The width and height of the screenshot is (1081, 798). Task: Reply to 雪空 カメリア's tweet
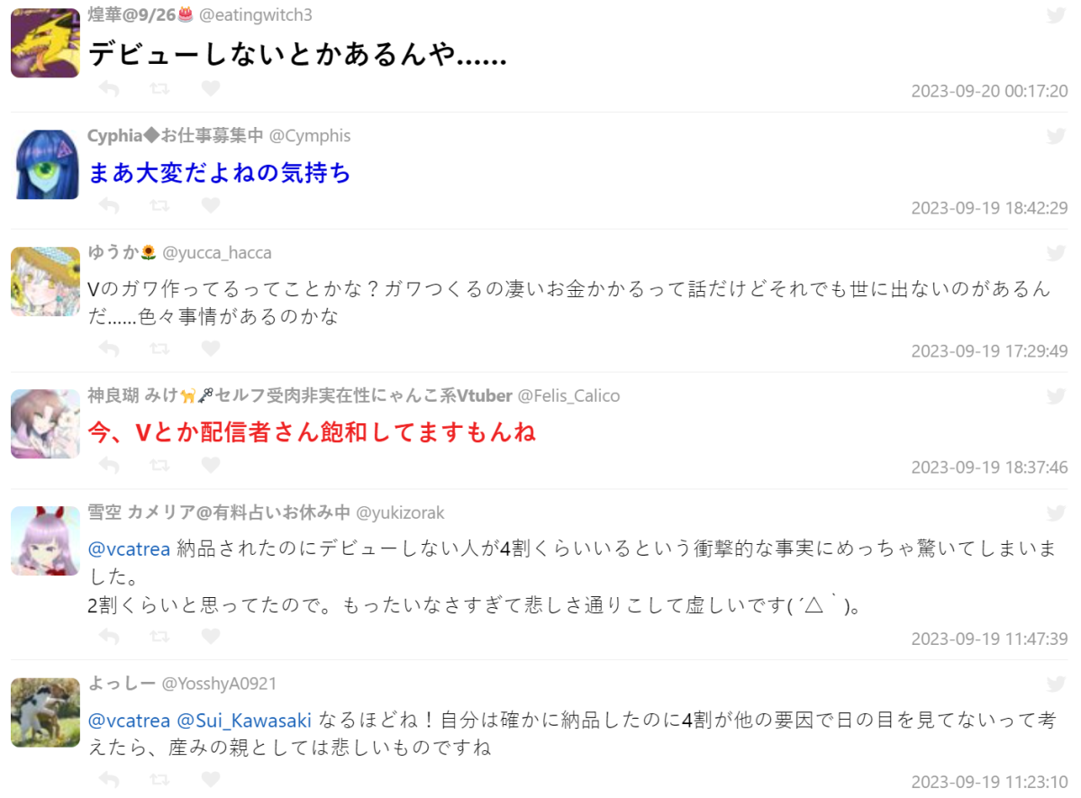click(x=109, y=636)
